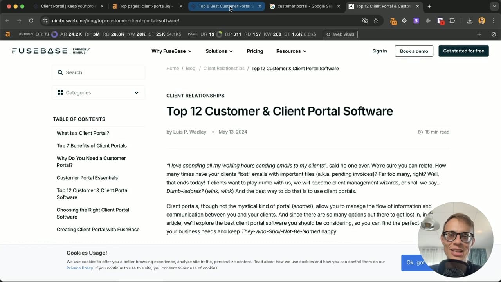Expand the Solutions menu

click(x=219, y=51)
